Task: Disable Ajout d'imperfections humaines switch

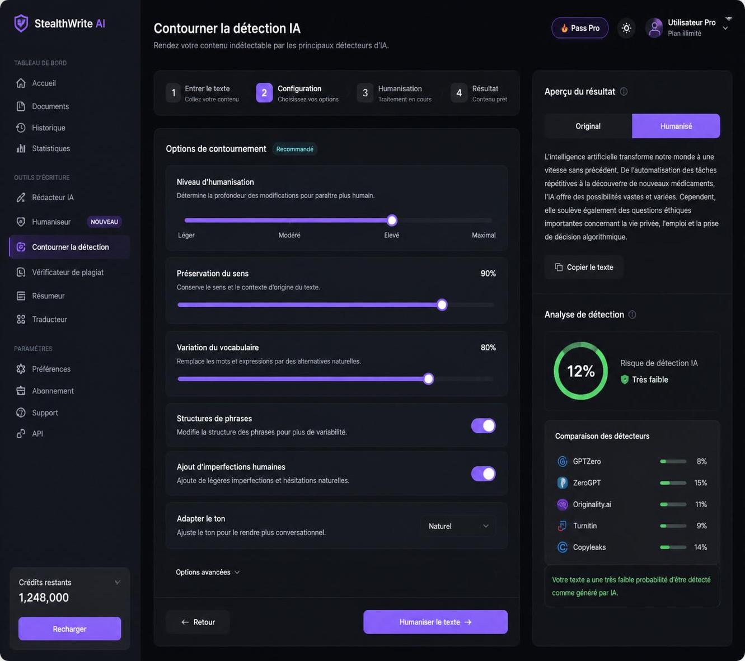Action: click(x=483, y=474)
